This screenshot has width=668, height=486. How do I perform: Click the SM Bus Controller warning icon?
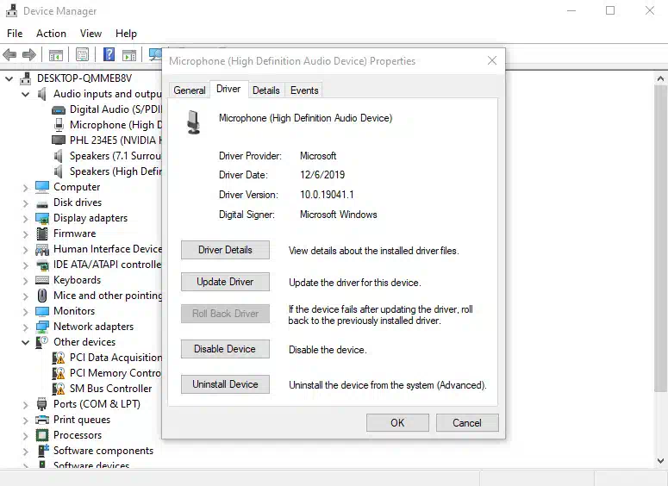(x=59, y=389)
